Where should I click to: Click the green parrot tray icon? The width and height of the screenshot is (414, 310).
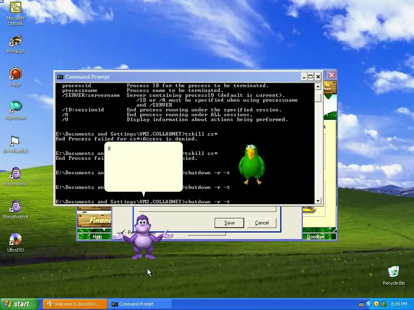coord(384,304)
